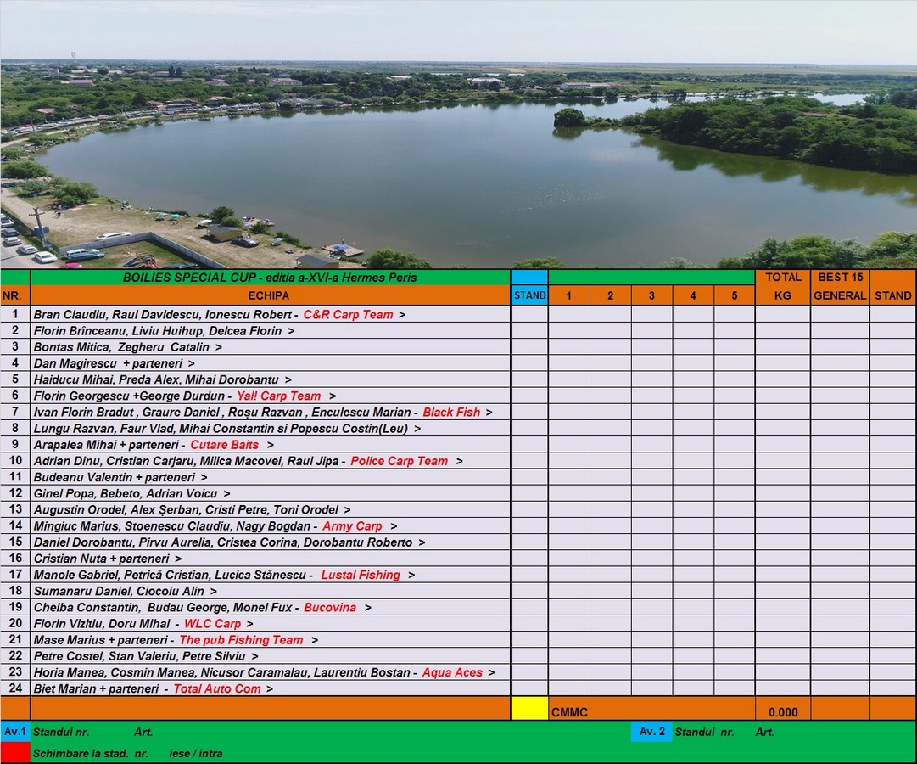Viewport: 917px width, 764px height.
Task: Click the round 5 column header
Action: [x=734, y=295]
